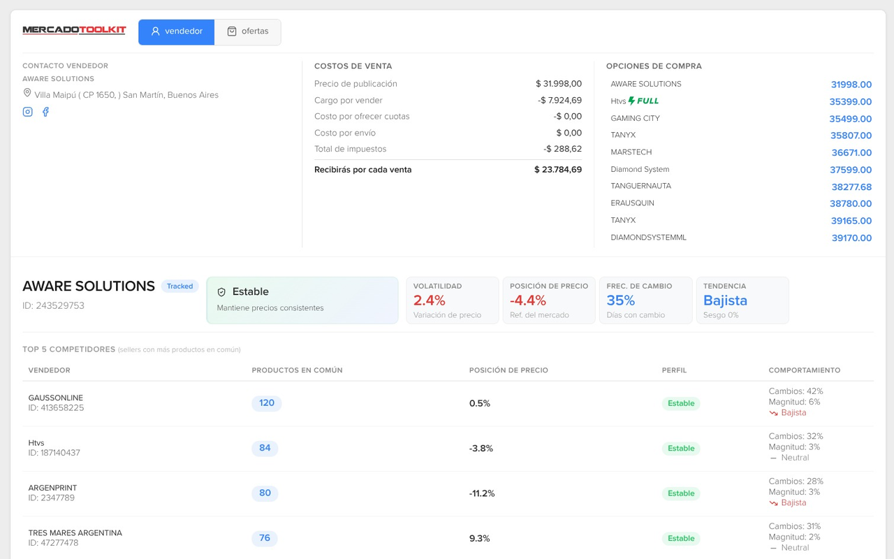The image size is (894, 559).
Task: Click the Bajista trend arrow for ARGENPRINT
Action: (773, 503)
